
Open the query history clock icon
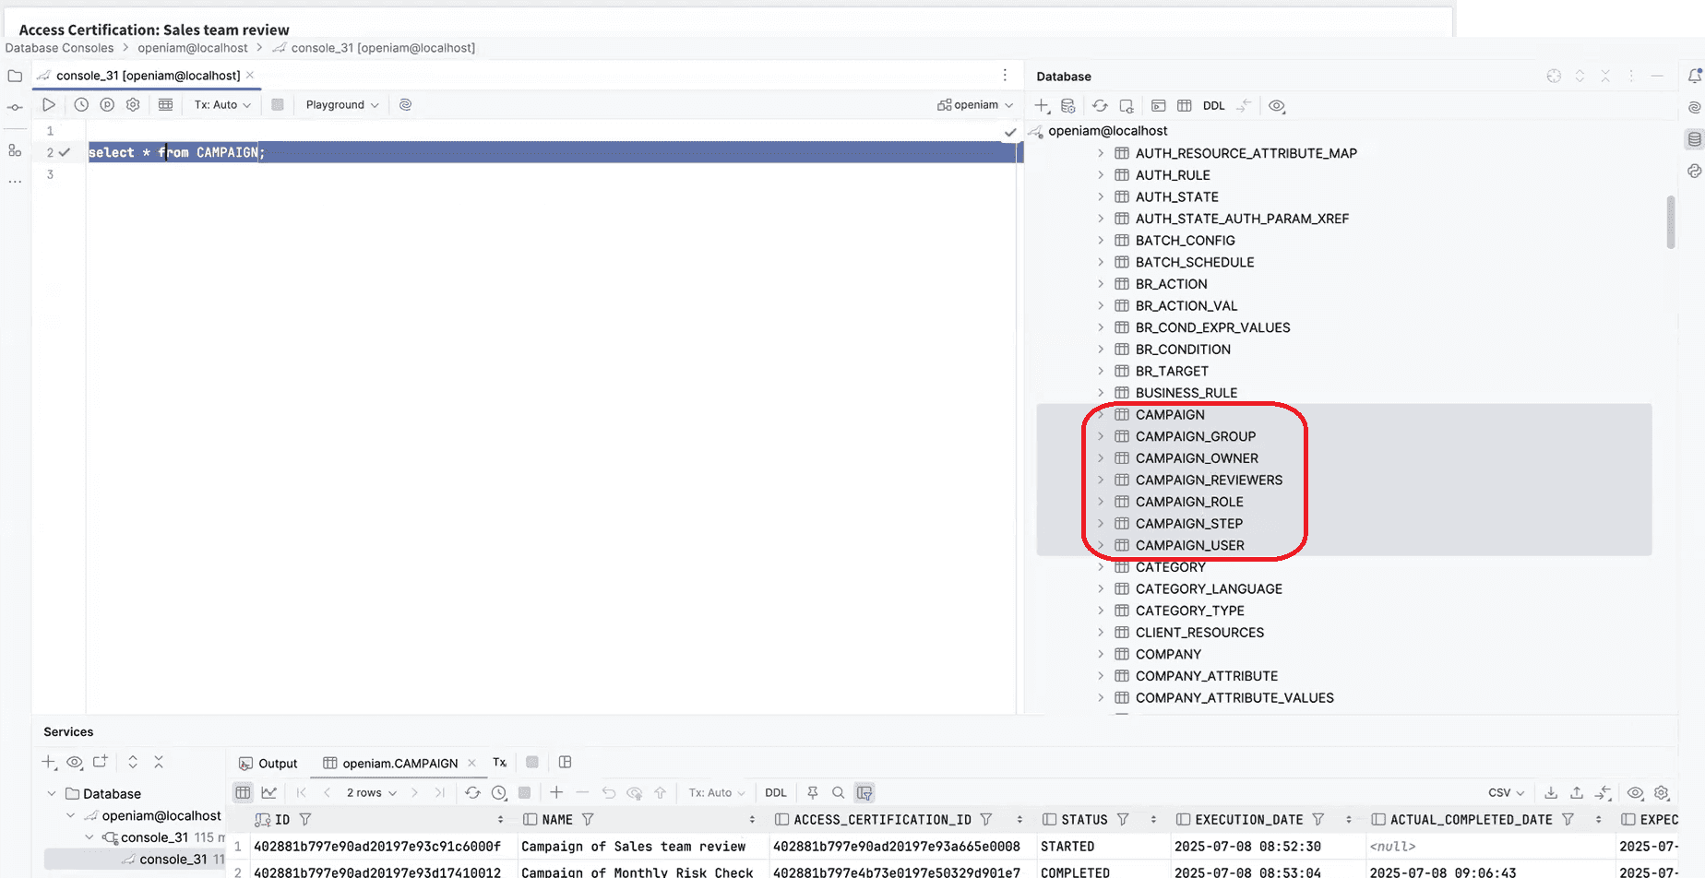point(81,105)
